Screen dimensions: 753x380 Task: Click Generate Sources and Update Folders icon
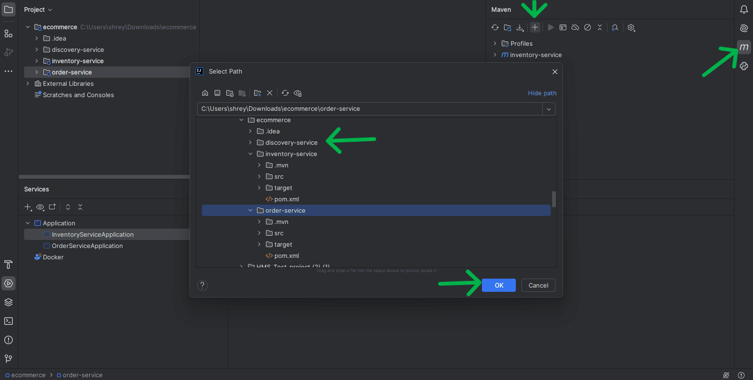coord(507,27)
